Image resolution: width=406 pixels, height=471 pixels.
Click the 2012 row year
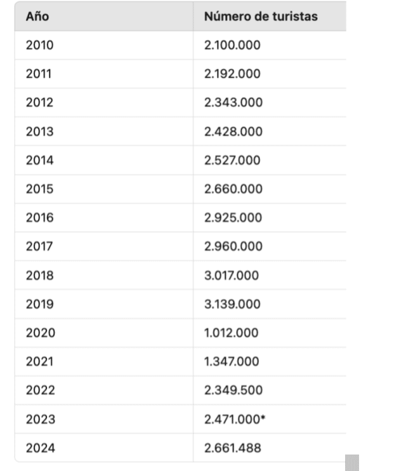pyautogui.click(x=39, y=102)
